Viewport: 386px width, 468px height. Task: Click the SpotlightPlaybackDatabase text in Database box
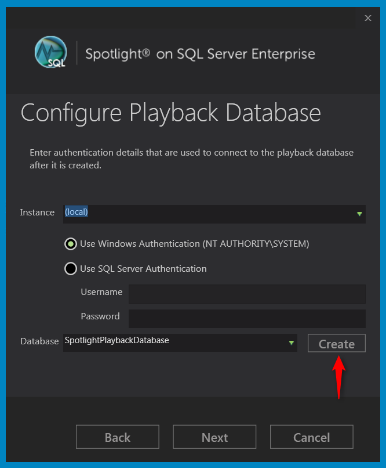(x=117, y=341)
